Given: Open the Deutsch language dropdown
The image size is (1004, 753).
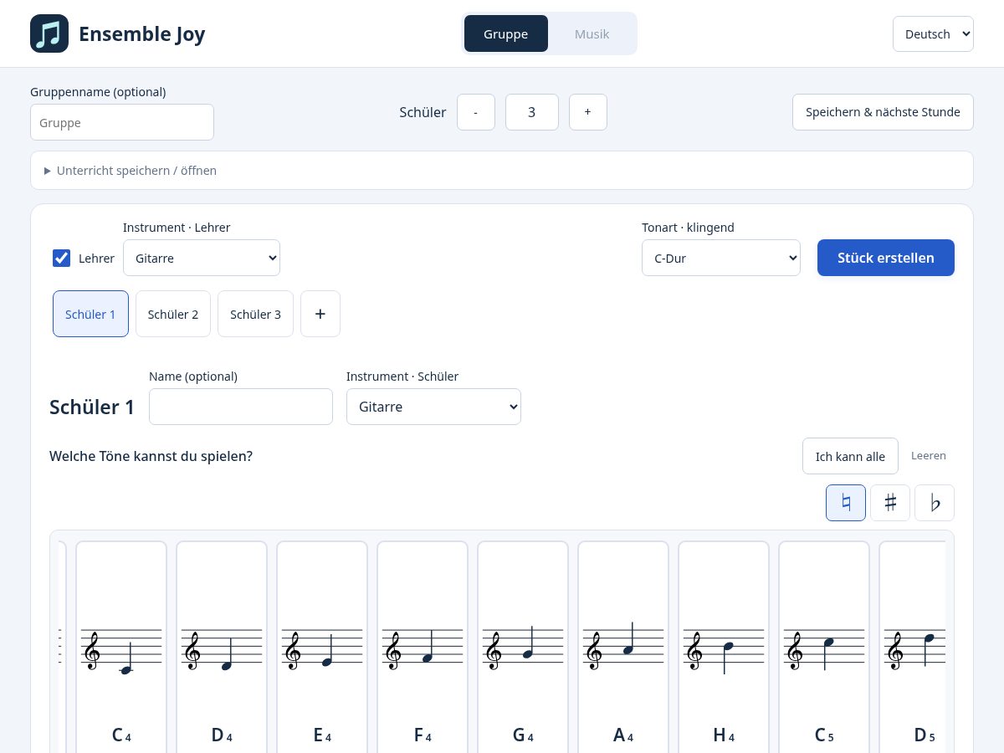Looking at the screenshot, I should click(933, 34).
